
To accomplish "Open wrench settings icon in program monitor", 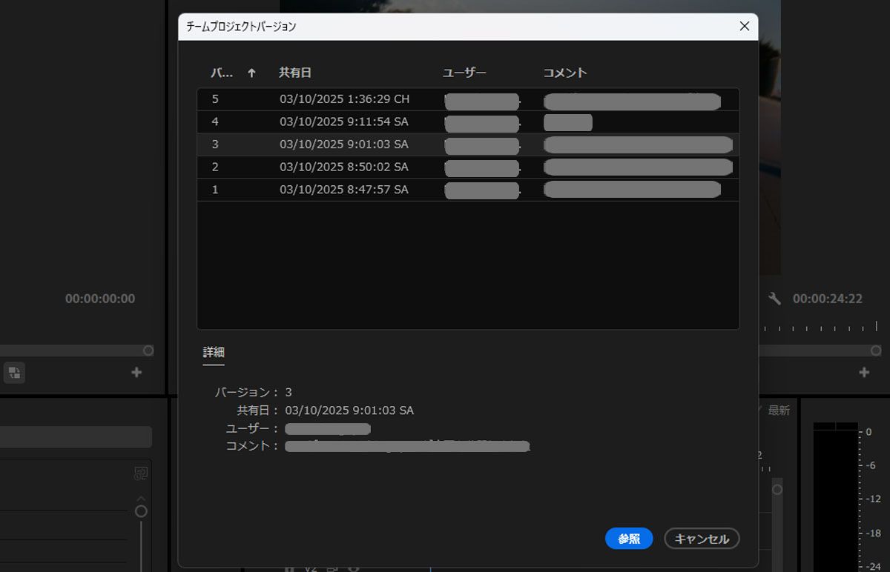I will 774,299.
